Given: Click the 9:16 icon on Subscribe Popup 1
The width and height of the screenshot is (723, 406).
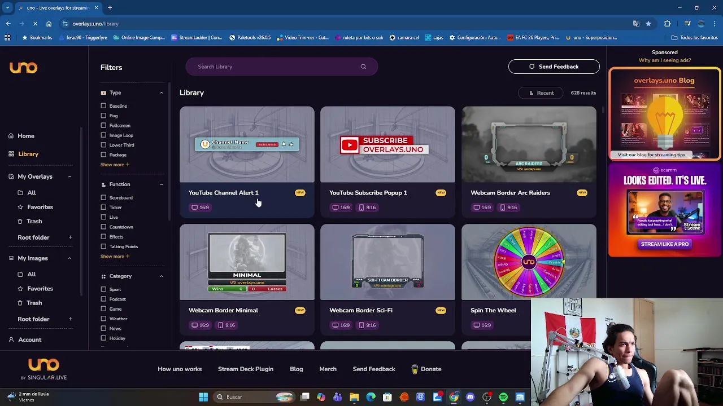Looking at the screenshot, I should click(367, 208).
